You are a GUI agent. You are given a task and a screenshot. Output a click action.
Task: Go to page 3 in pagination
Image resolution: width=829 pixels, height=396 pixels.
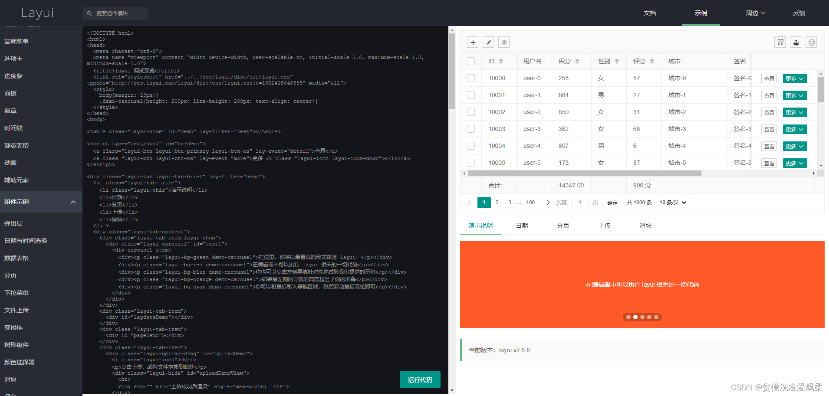coord(510,203)
